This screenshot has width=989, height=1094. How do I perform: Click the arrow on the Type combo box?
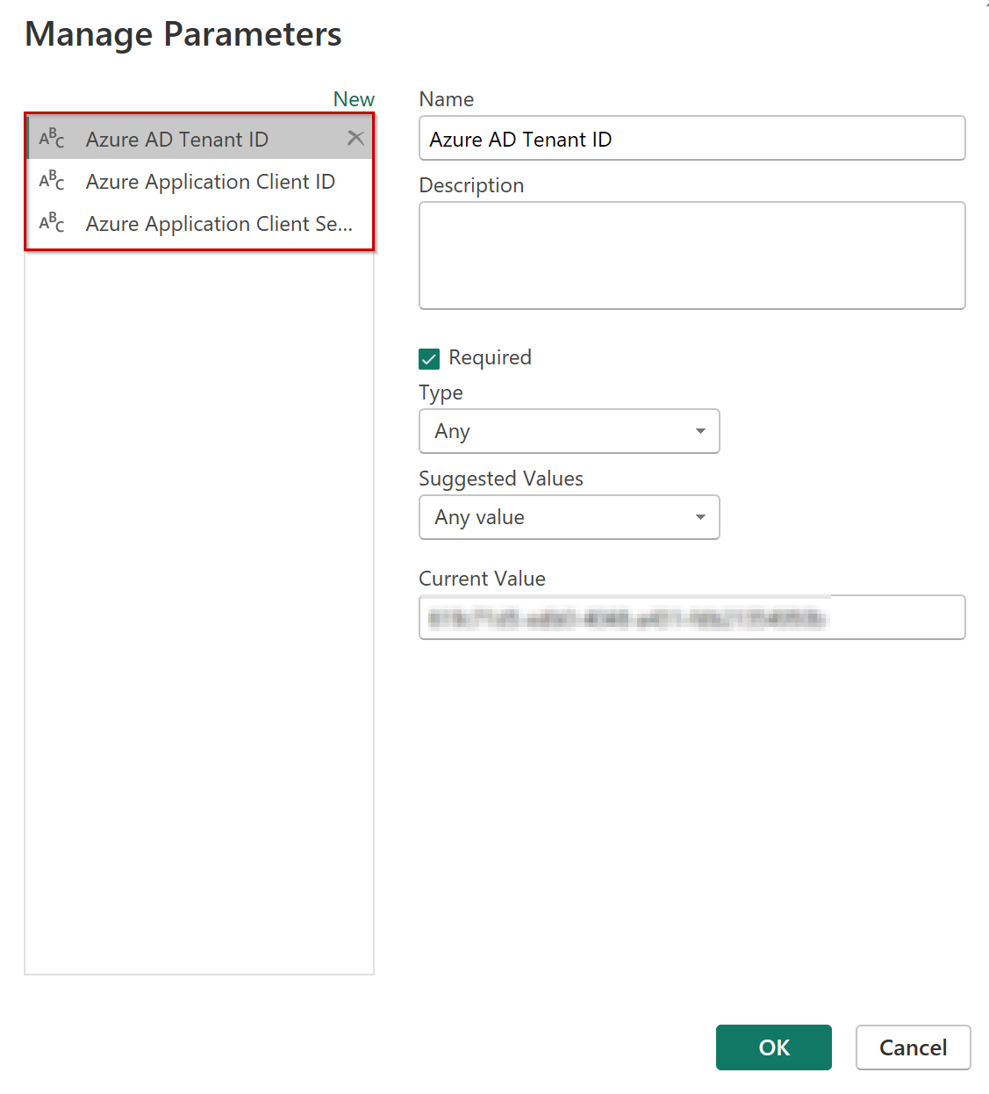pos(700,431)
